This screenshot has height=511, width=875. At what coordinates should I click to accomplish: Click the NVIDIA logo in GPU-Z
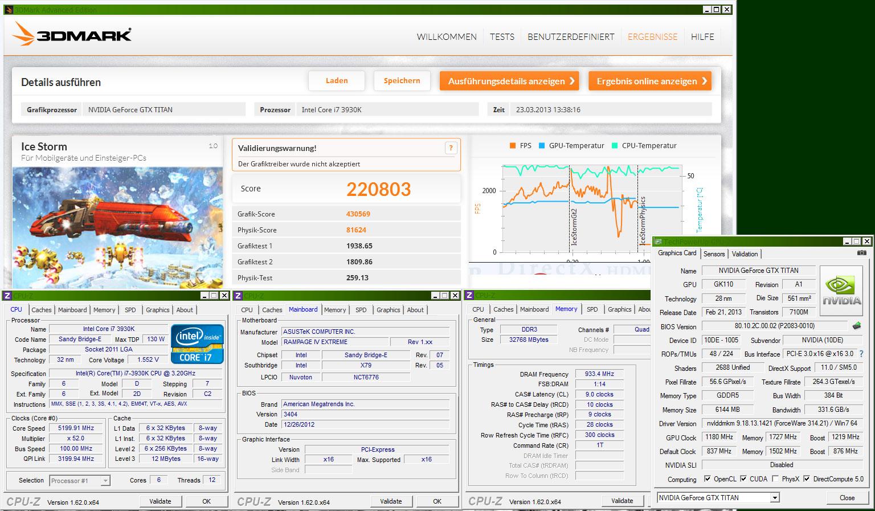841,291
